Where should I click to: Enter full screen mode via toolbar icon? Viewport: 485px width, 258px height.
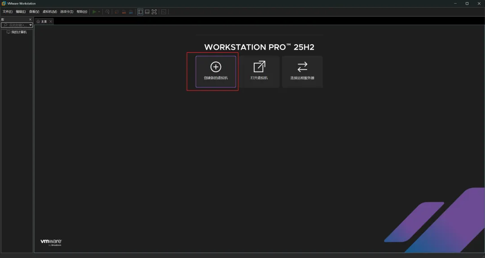(x=154, y=12)
